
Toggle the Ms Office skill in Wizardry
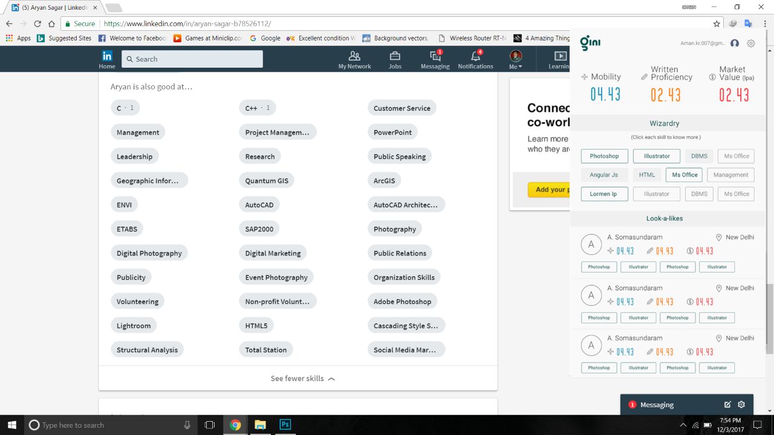click(x=684, y=175)
